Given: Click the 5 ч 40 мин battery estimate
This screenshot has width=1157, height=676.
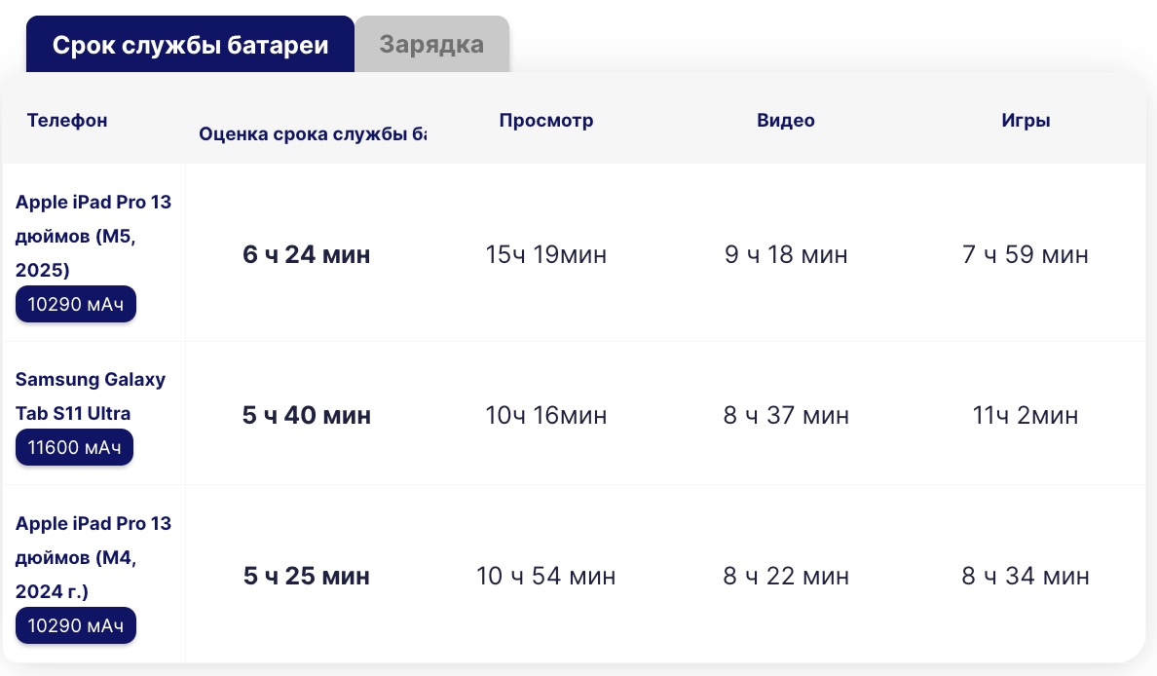Looking at the screenshot, I should pyautogui.click(x=307, y=416).
